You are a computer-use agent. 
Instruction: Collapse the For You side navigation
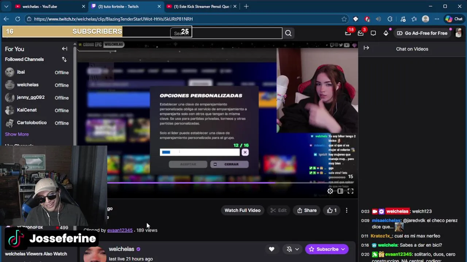pyautogui.click(x=65, y=49)
